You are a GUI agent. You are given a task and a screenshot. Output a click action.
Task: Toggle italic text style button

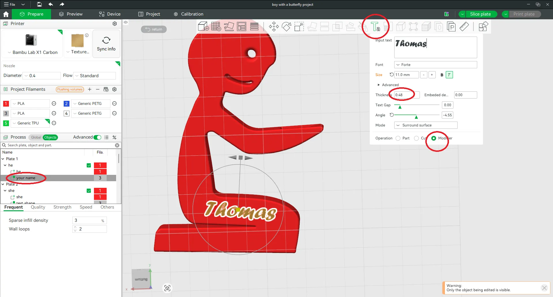point(449,75)
